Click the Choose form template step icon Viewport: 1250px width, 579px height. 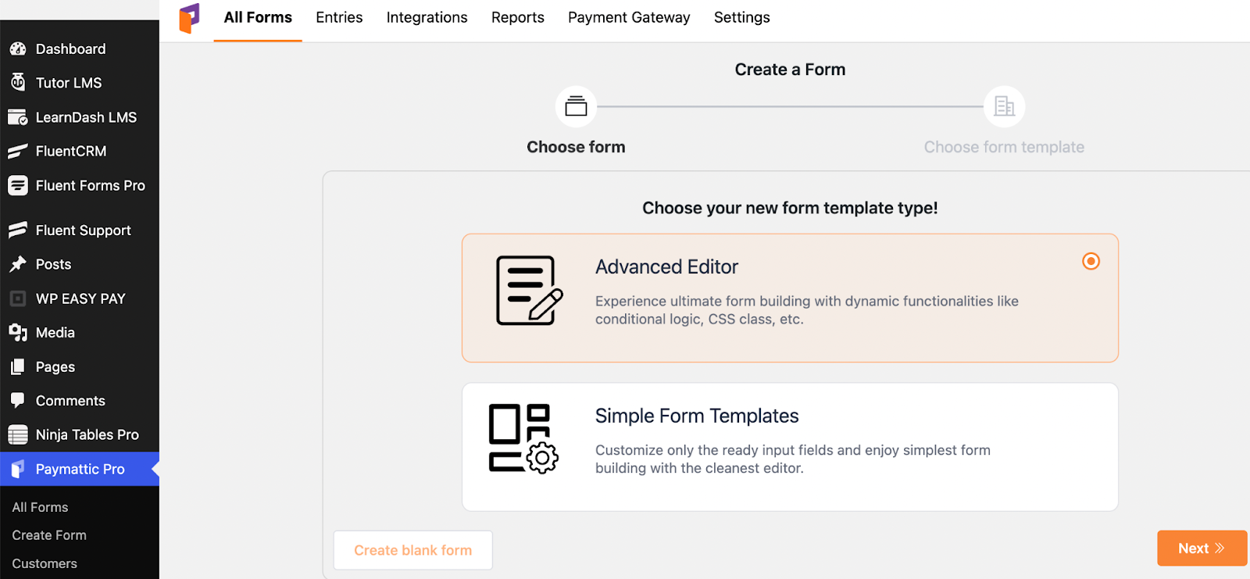coord(1004,106)
